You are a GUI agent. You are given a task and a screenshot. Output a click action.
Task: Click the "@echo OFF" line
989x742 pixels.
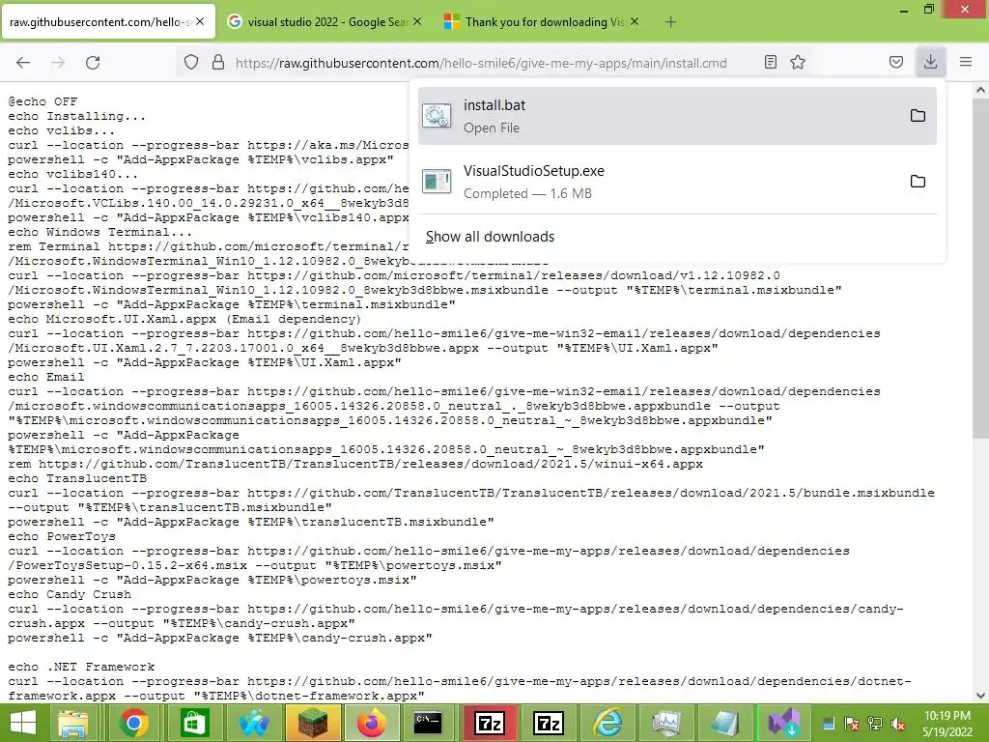tap(42, 101)
